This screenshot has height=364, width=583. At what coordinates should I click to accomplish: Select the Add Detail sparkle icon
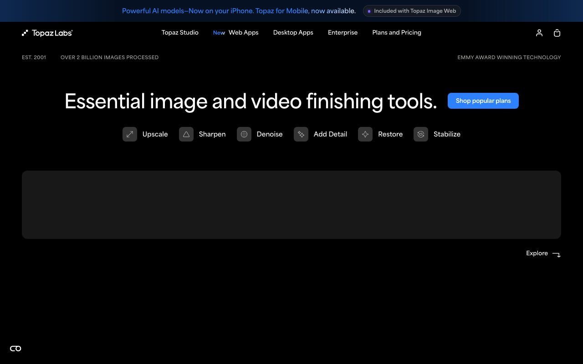tap(301, 134)
